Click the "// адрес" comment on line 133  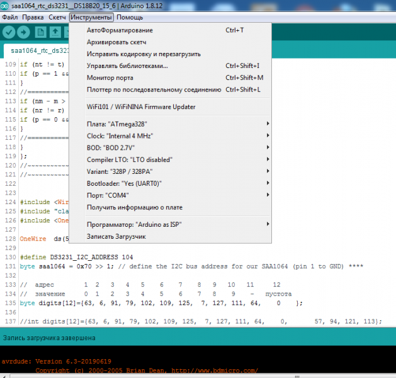(x=37, y=285)
